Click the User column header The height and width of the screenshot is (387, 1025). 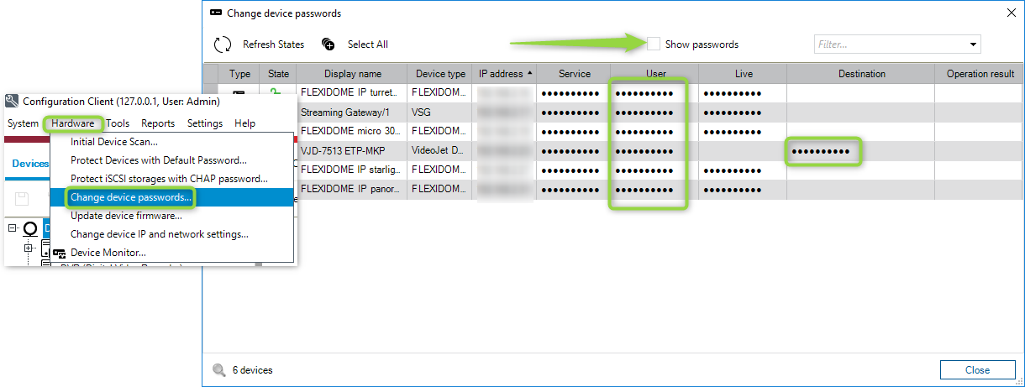click(656, 74)
